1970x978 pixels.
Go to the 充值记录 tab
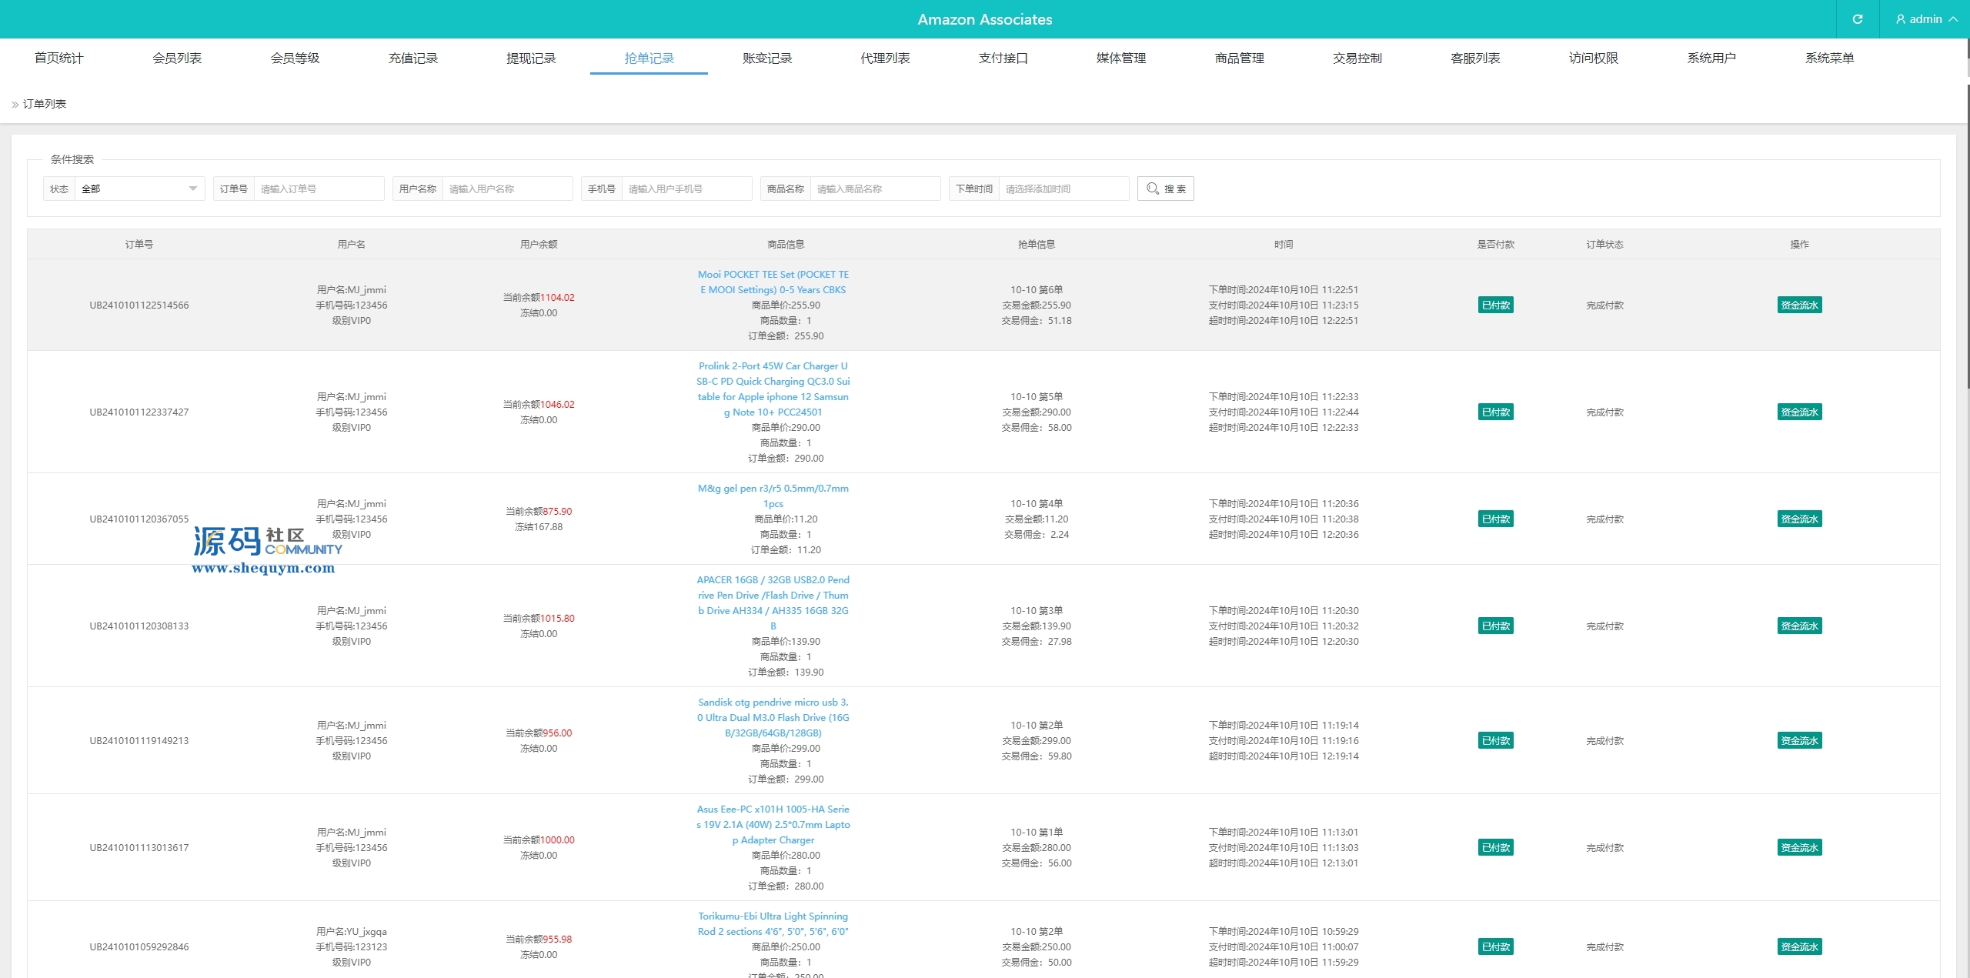pos(412,58)
